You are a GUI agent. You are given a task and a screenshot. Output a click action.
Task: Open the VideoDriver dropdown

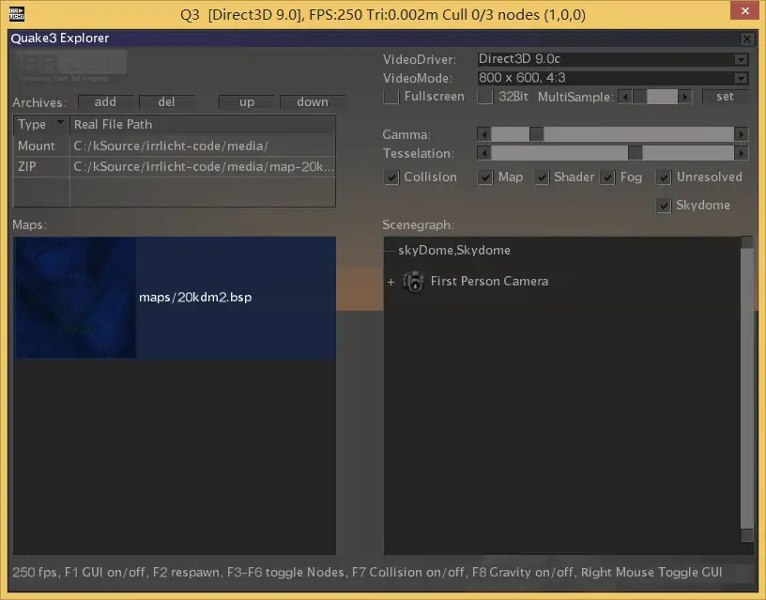[x=741, y=59]
